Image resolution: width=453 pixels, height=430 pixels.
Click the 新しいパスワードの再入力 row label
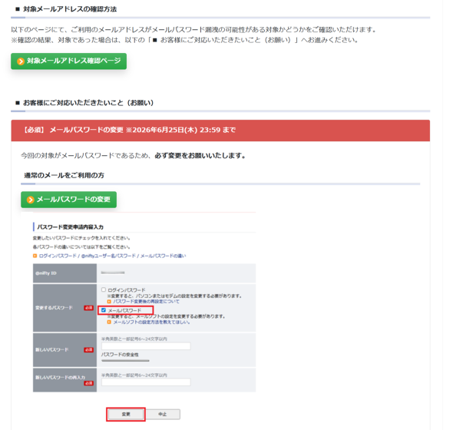[60, 378]
